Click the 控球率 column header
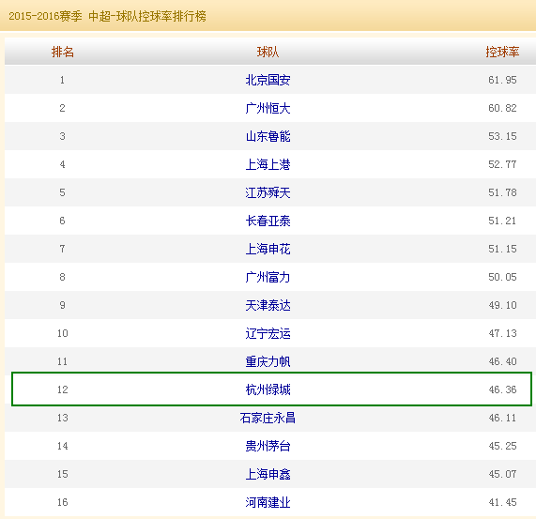 tap(502, 52)
